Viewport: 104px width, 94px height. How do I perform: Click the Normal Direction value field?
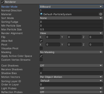(x=71, y=10)
